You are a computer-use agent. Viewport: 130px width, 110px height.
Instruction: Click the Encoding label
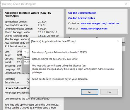10,66
